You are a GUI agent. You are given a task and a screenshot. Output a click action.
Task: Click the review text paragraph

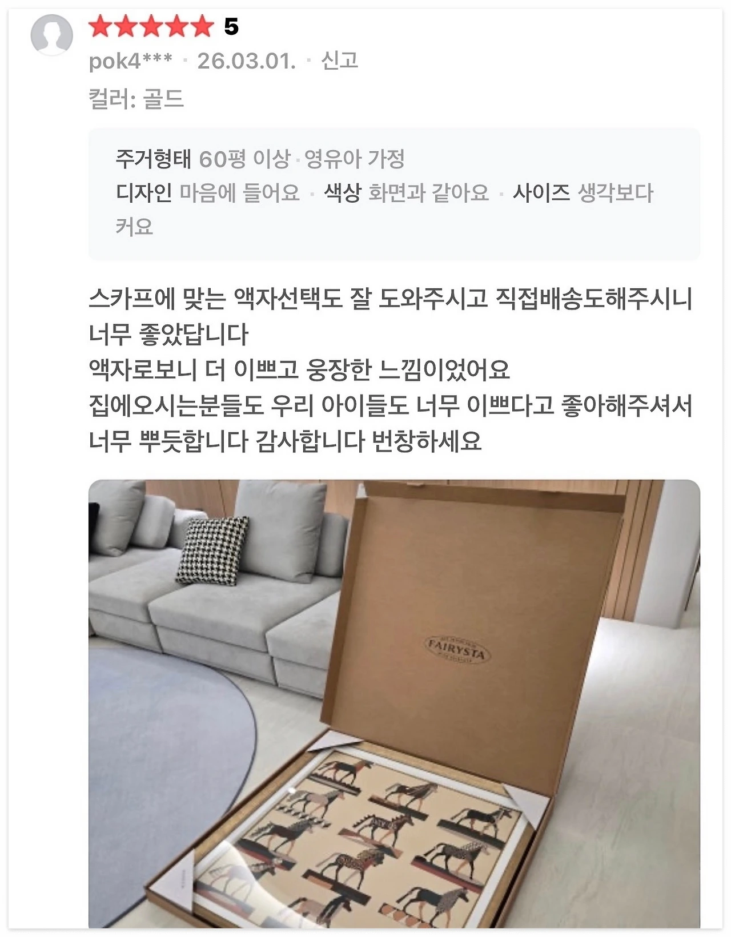coord(391,369)
